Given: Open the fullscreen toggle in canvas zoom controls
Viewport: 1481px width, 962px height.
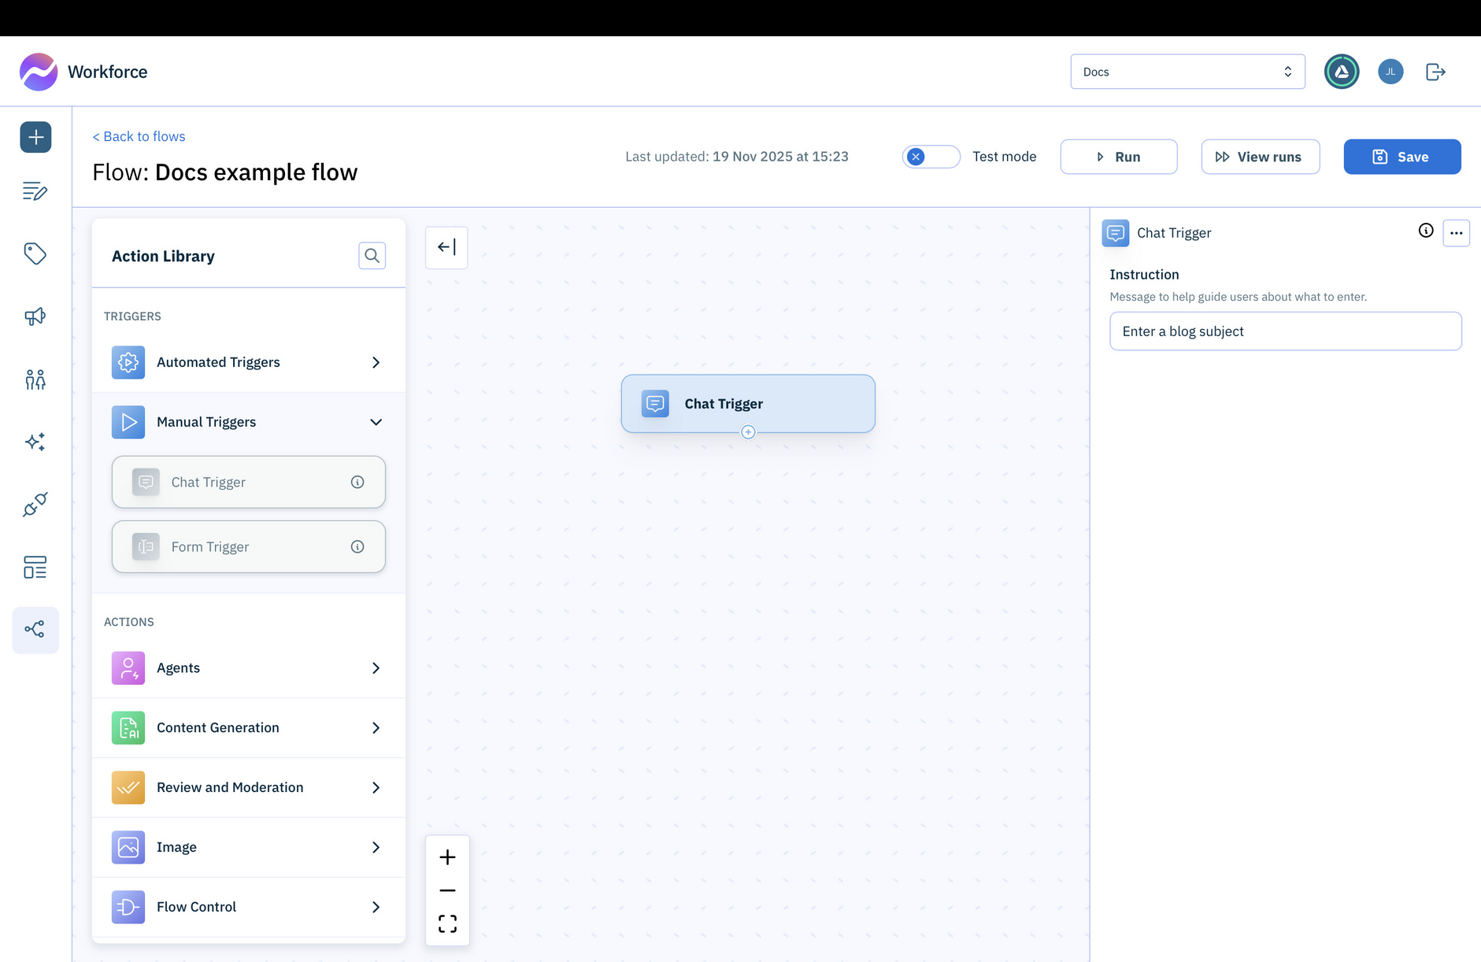Looking at the screenshot, I should point(446,923).
